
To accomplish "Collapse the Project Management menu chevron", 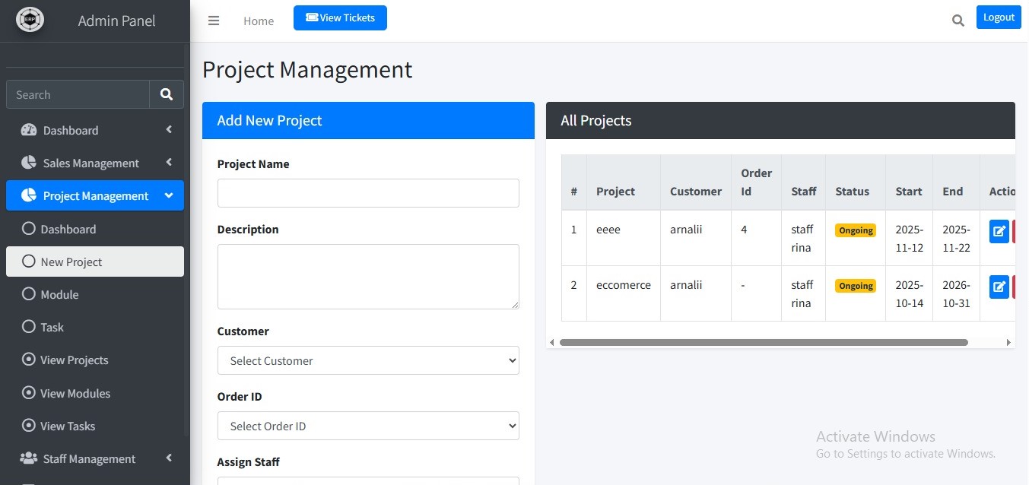I will (x=169, y=195).
